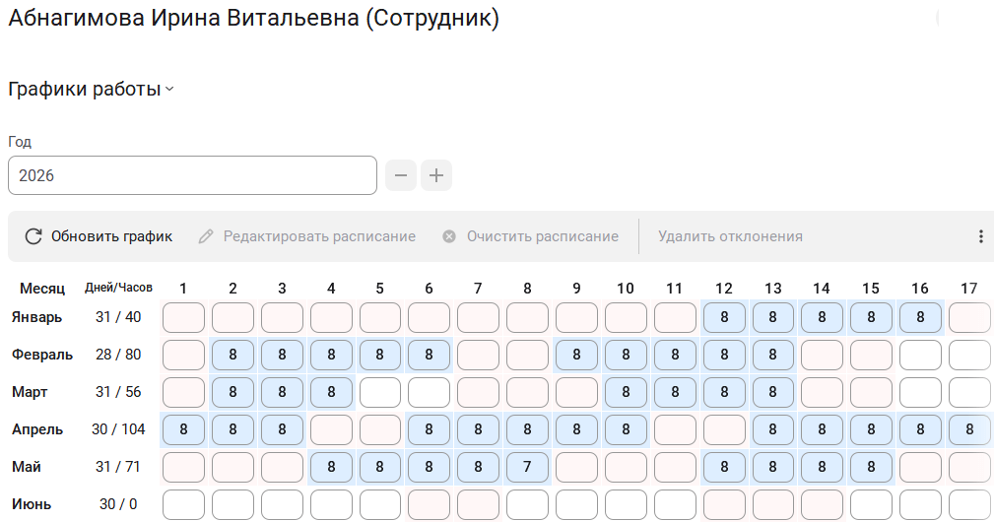Screen dimensions: 994x522
Task: Click the Очистить расписание cross icon
Action: 449,236
